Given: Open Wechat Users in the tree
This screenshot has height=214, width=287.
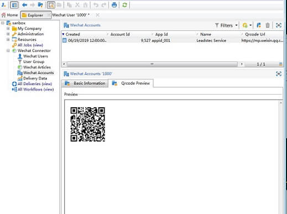Looking at the screenshot, I should 35,56.
